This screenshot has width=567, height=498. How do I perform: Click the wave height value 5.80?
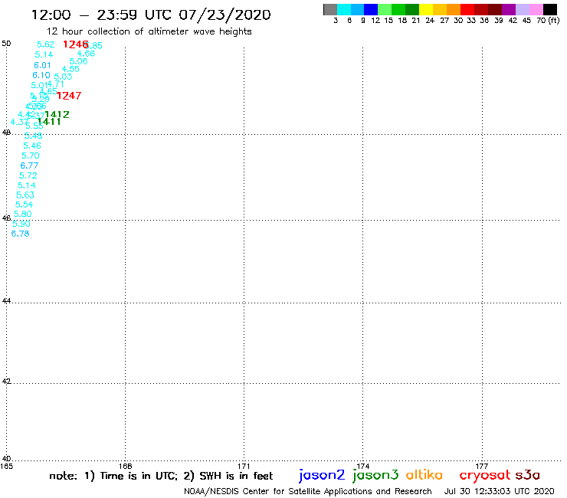[23, 214]
